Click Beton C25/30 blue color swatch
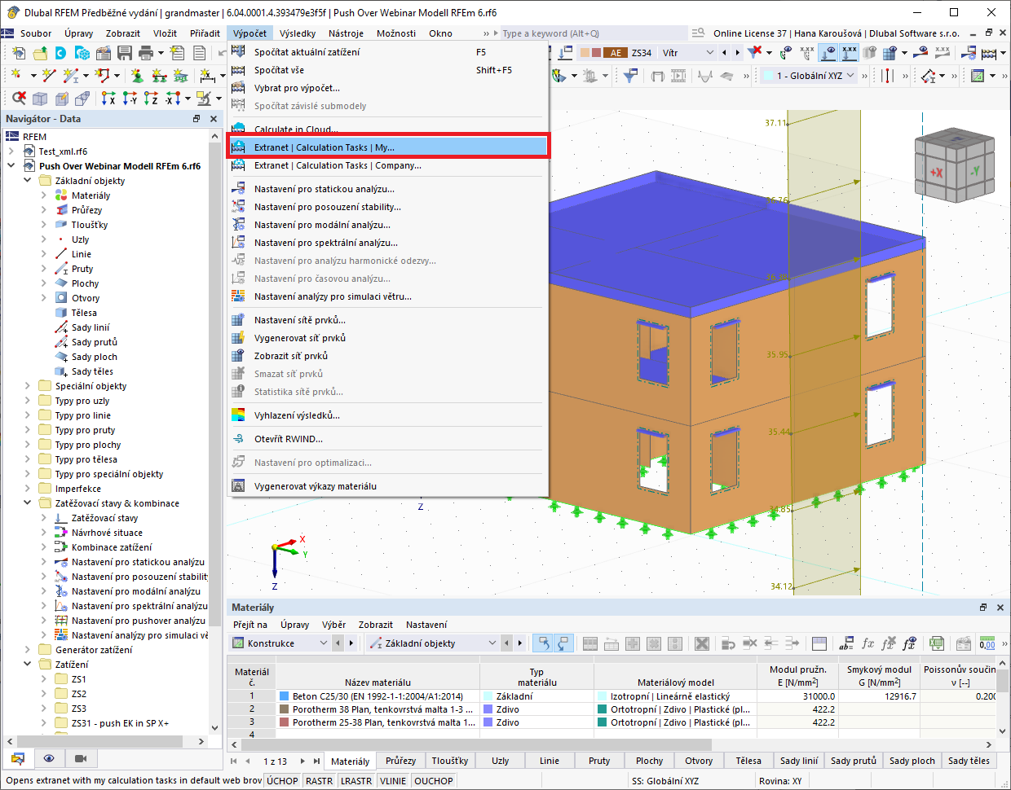Image resolution: width=1011 pixels, height=790 pixels. (x=285, y=696)
